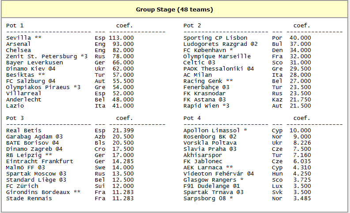Viewport: 350px width, 213px height.
Task: Click team name 'Olympiakos Piraeus *3'
Action: [x=43, y=87]
